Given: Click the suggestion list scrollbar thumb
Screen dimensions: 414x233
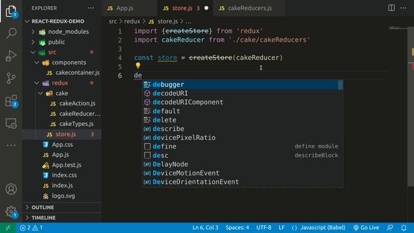Looking at the screenshot, I should 341,85.
